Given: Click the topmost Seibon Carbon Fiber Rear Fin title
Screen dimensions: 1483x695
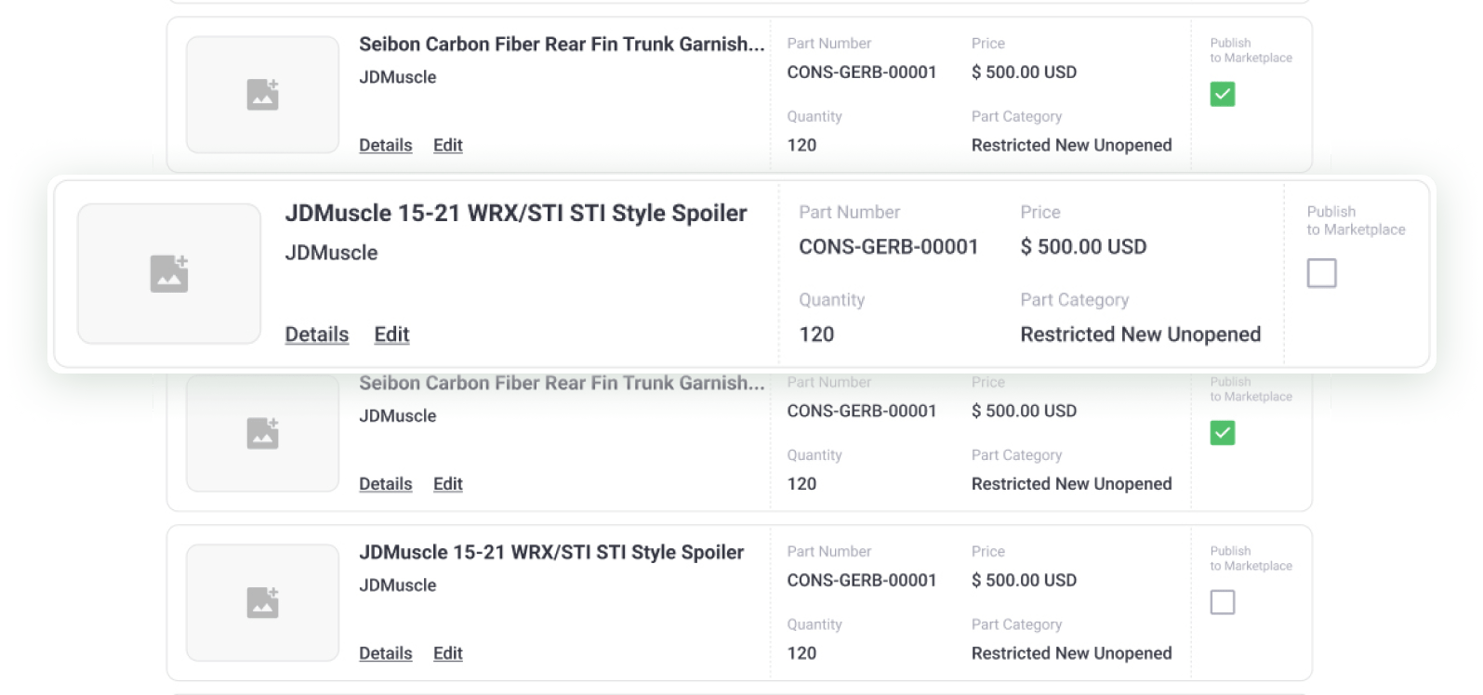Looking at the screenshot, I should [x=562, y=44].
